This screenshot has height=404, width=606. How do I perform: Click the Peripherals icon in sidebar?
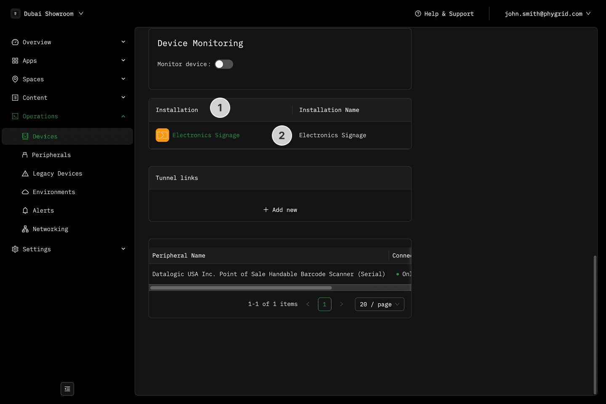[25, 155]
